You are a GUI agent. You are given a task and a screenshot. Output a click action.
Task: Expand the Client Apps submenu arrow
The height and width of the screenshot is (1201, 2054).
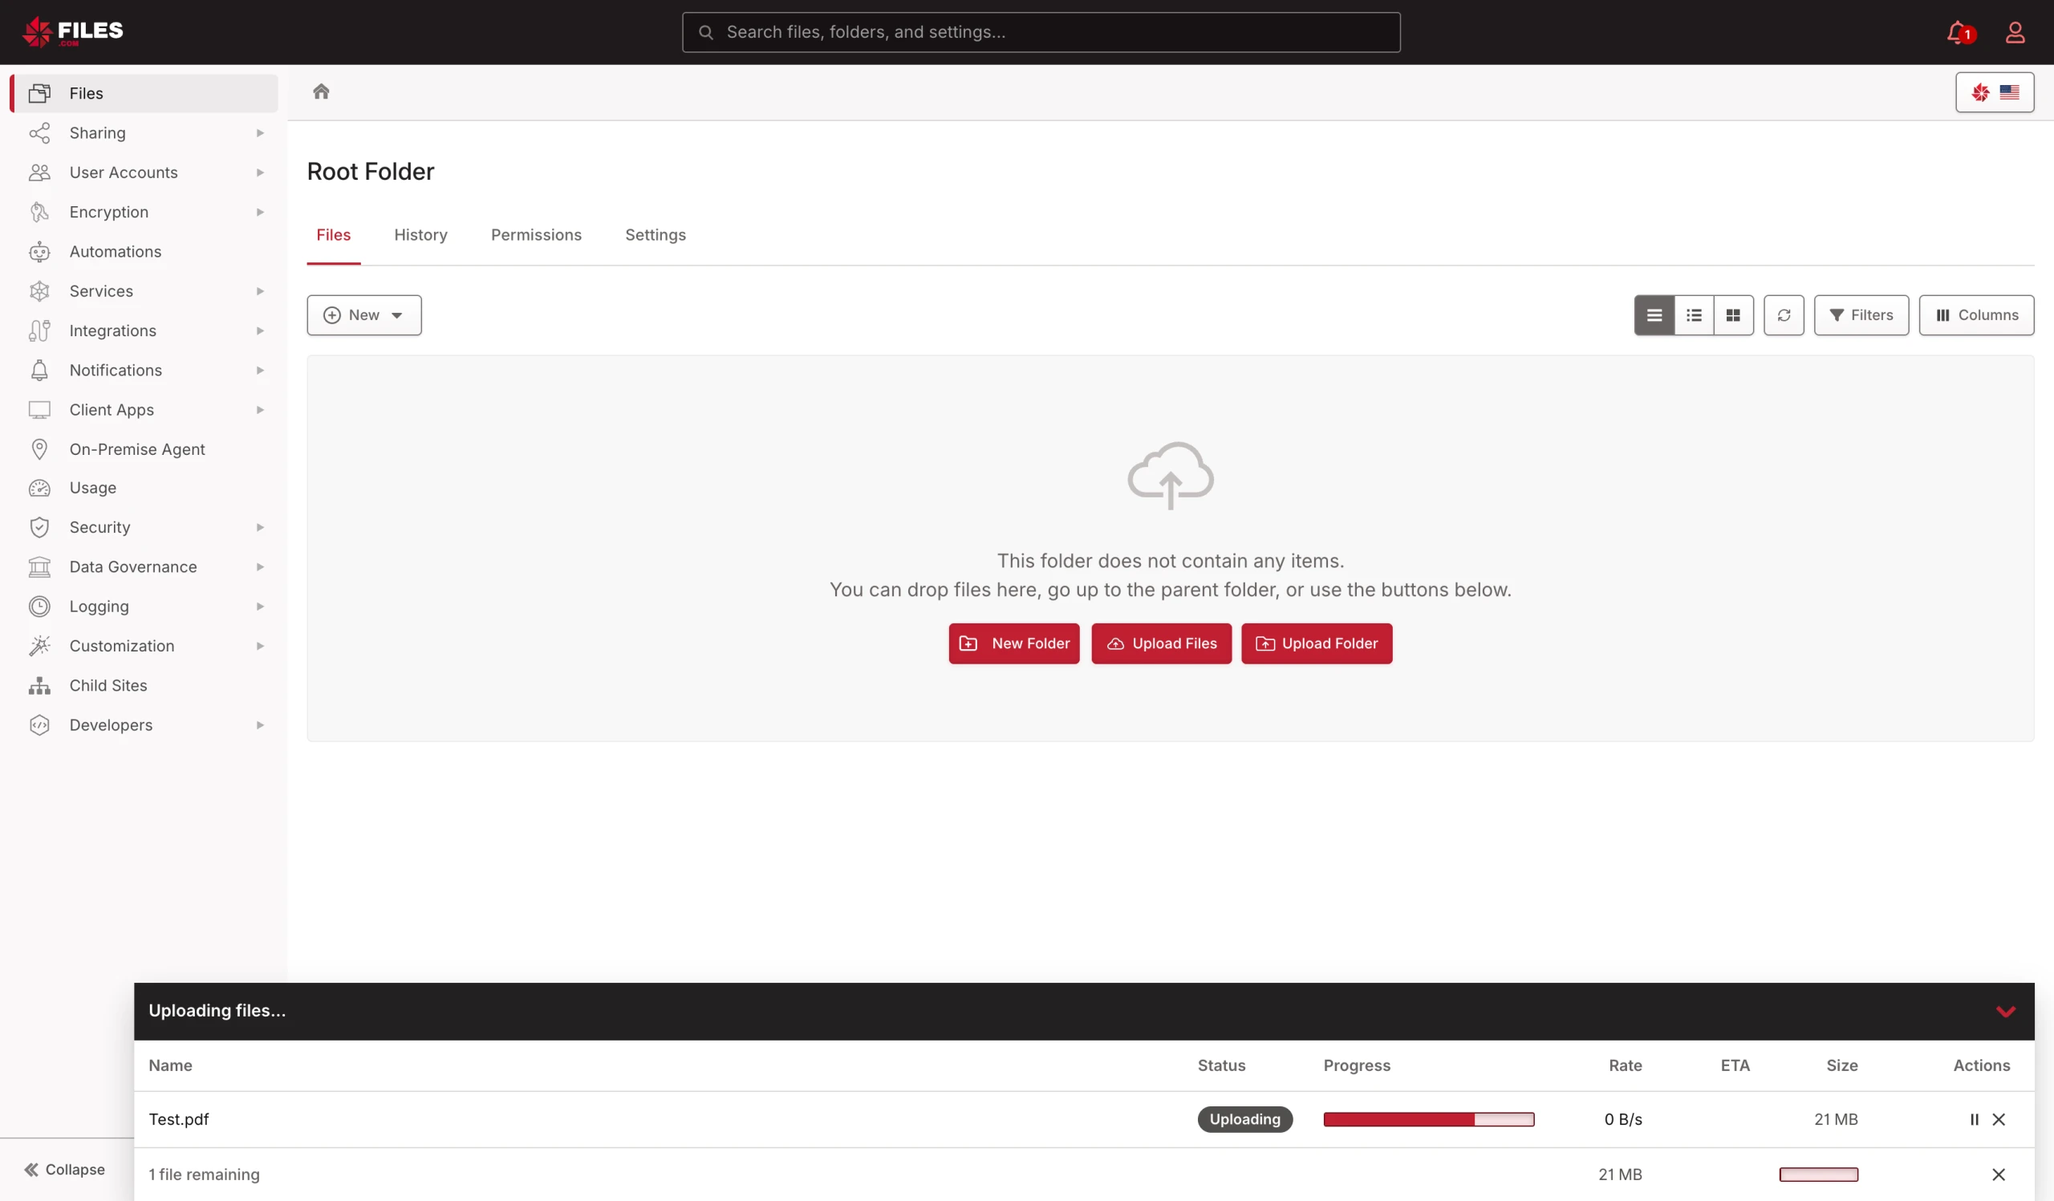[x=260, y=410]
